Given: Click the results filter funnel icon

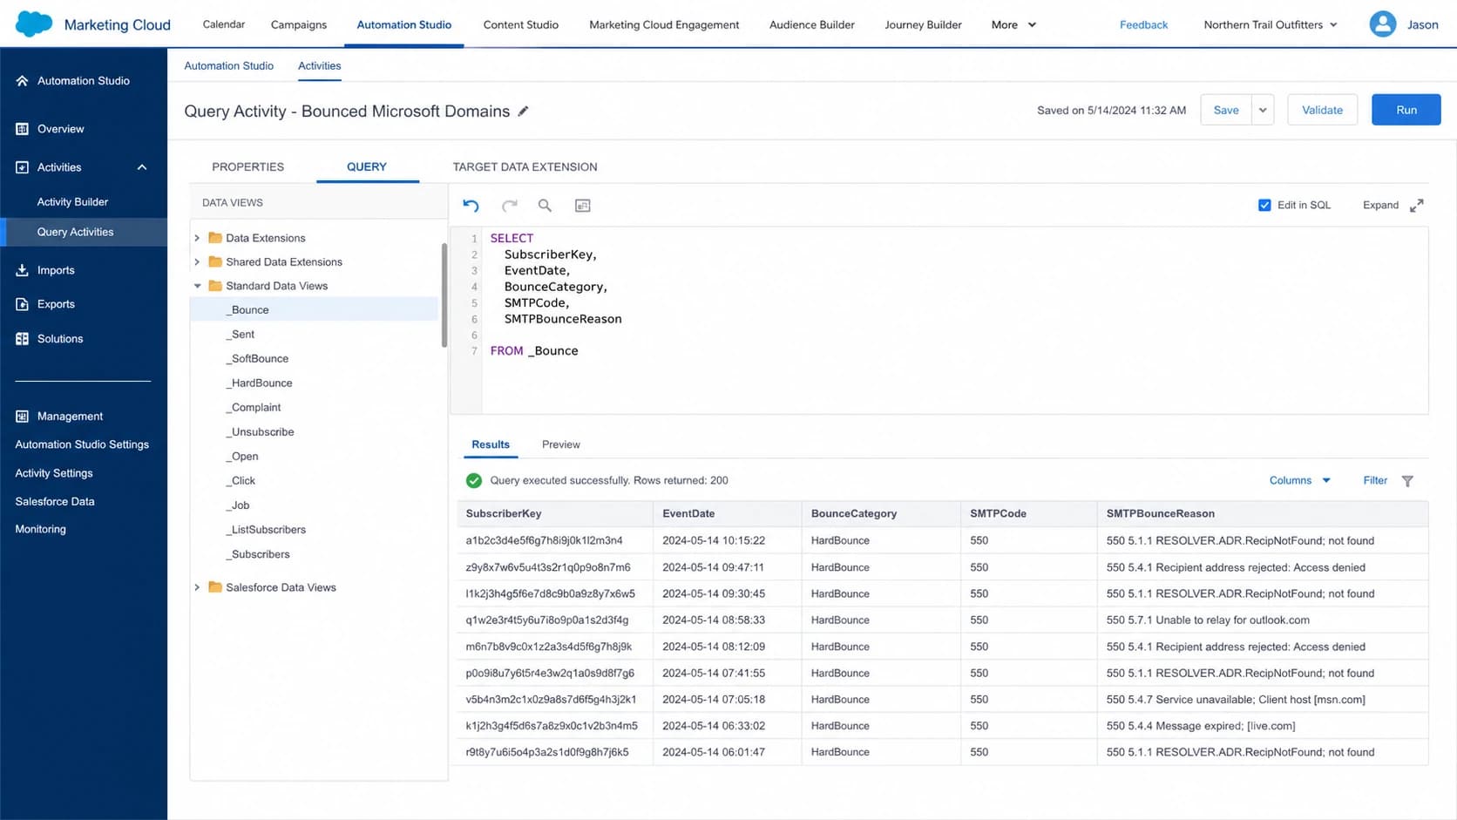Looking at the screenshot, I should click(x=1407, y=481).
